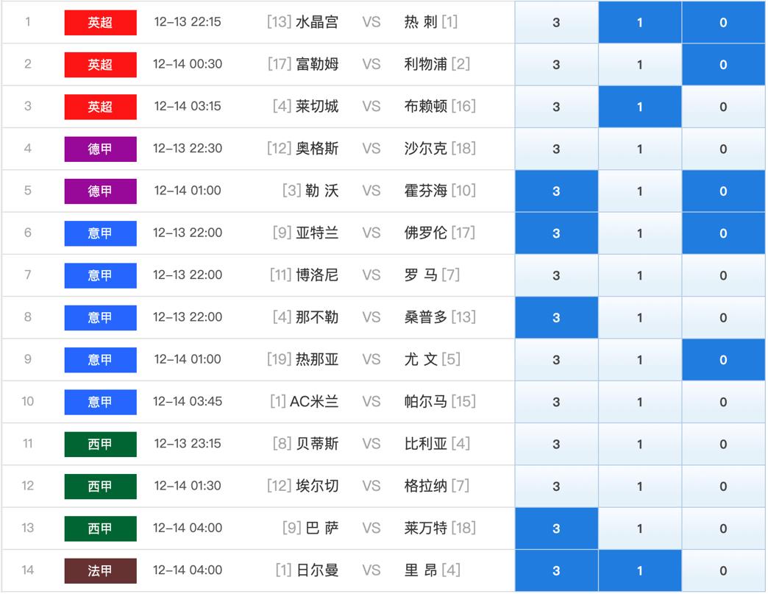This screenshot has width=768, height=594.
Task: Select option 1 for 富勒姆 vs 利物浦
Action: tap(640, 65)
